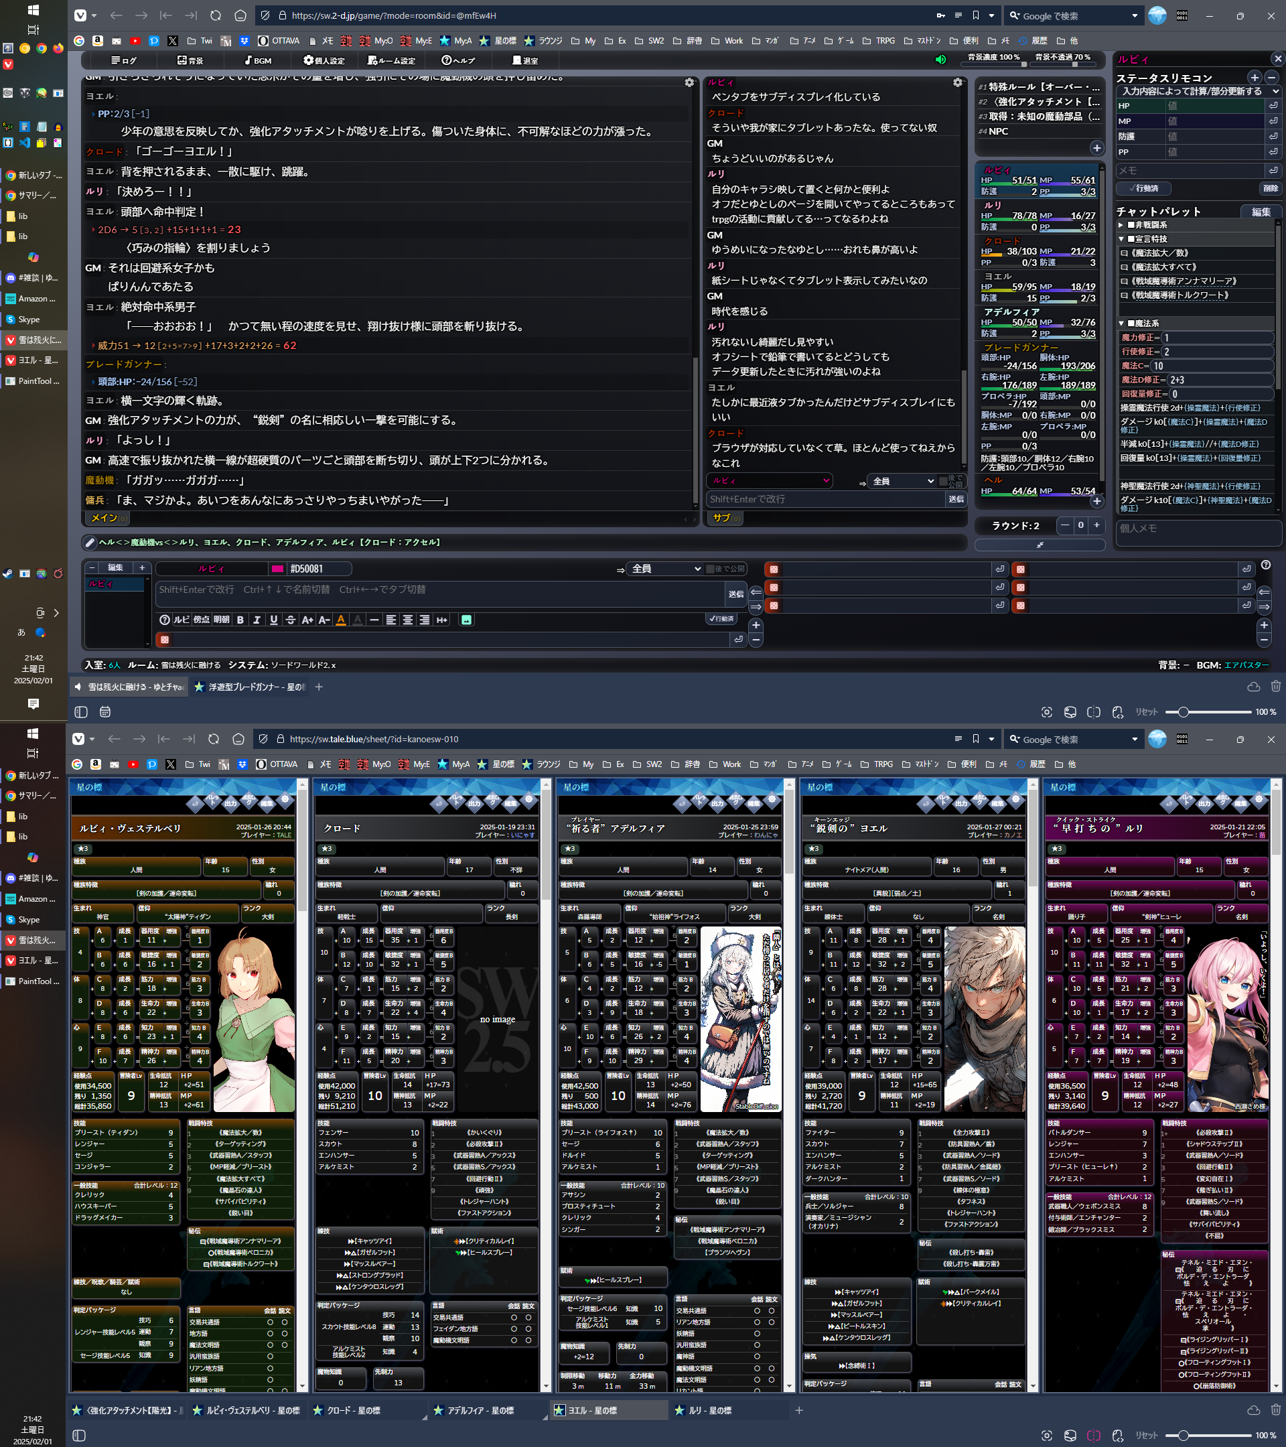Align chat text left

(390, 620)
